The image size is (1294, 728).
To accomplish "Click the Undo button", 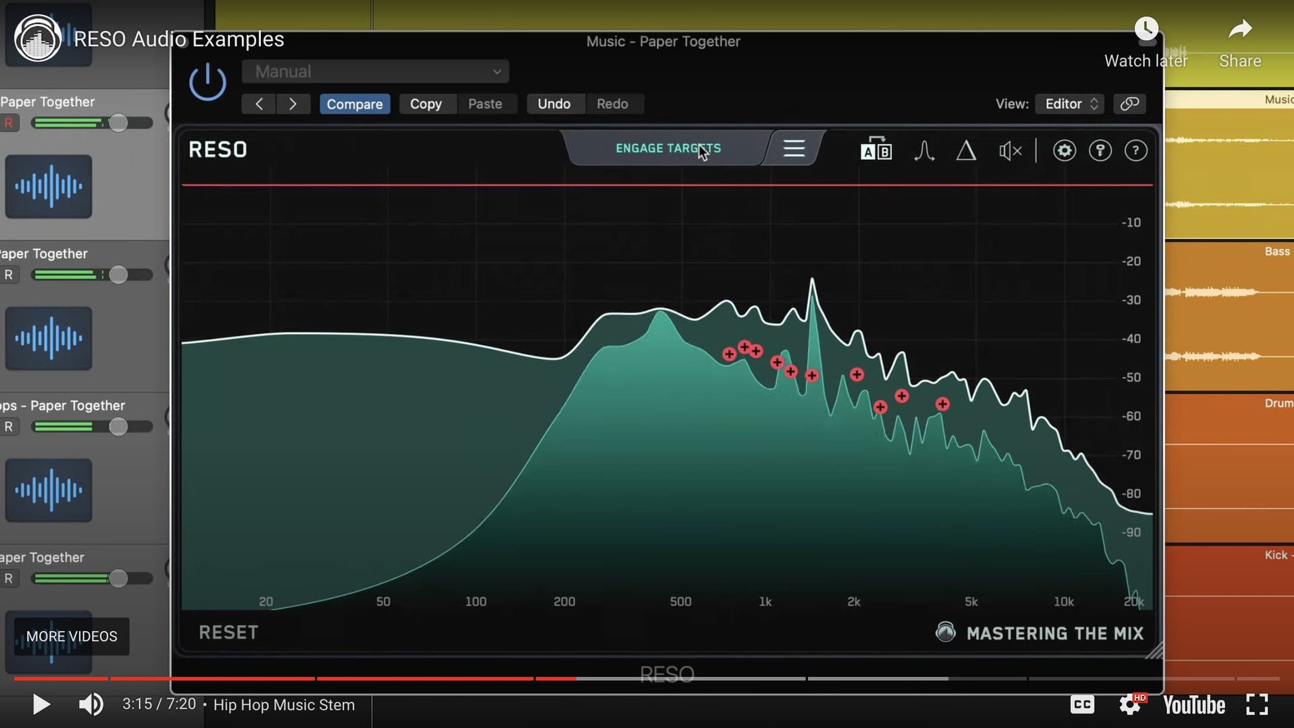I will coord(554,104).
